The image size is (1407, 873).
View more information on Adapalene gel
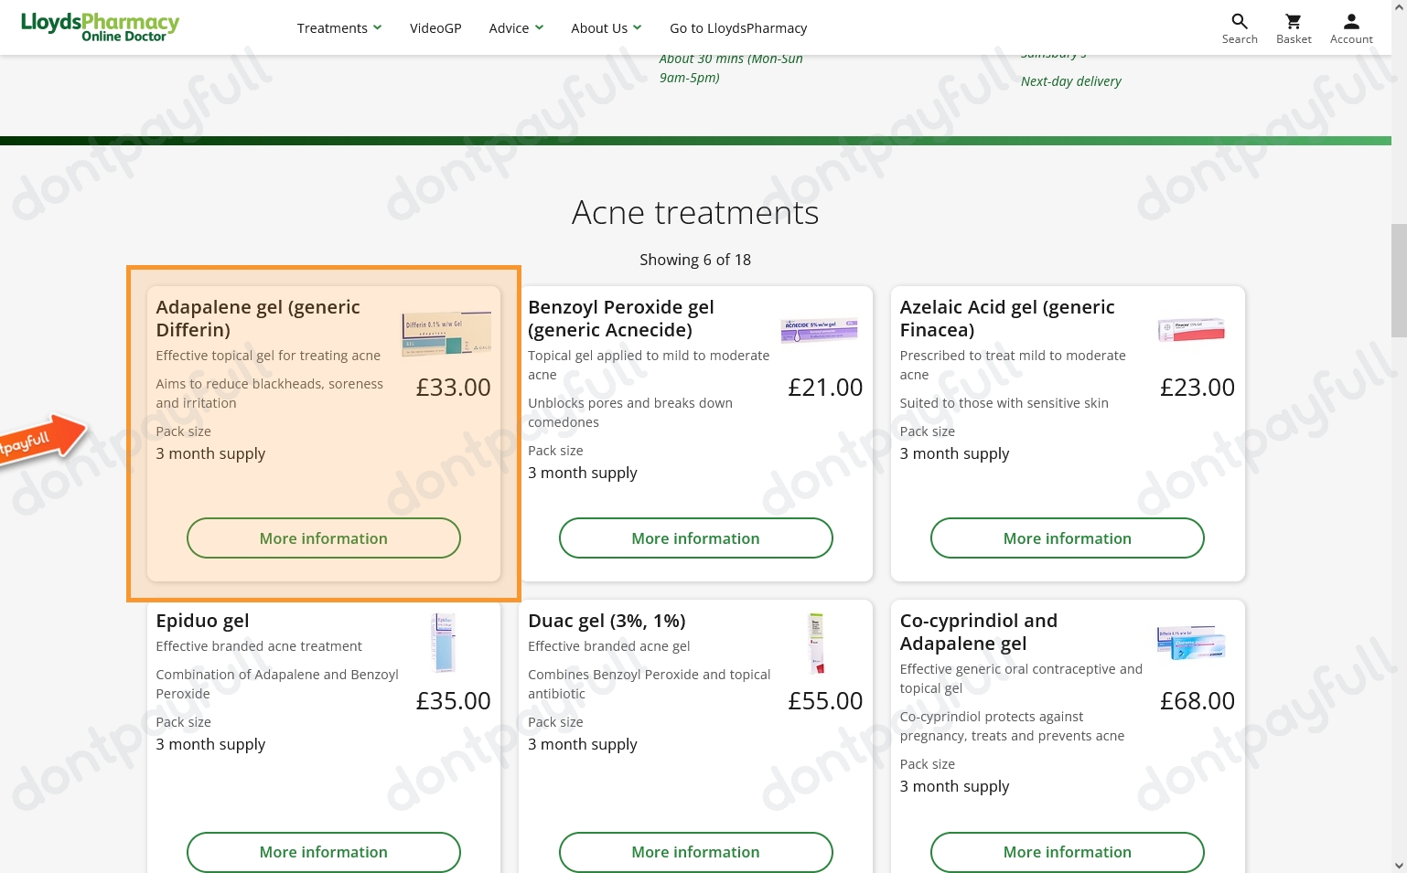coord(324,538)
